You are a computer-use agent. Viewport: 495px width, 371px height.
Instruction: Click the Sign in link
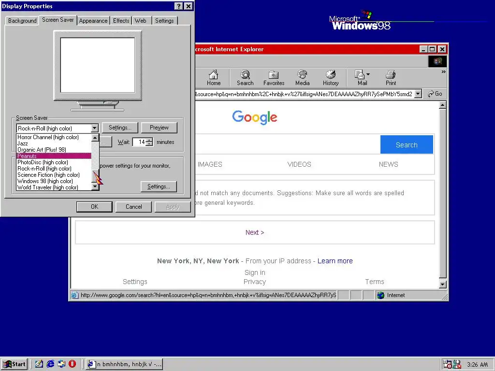click(255, 272)
